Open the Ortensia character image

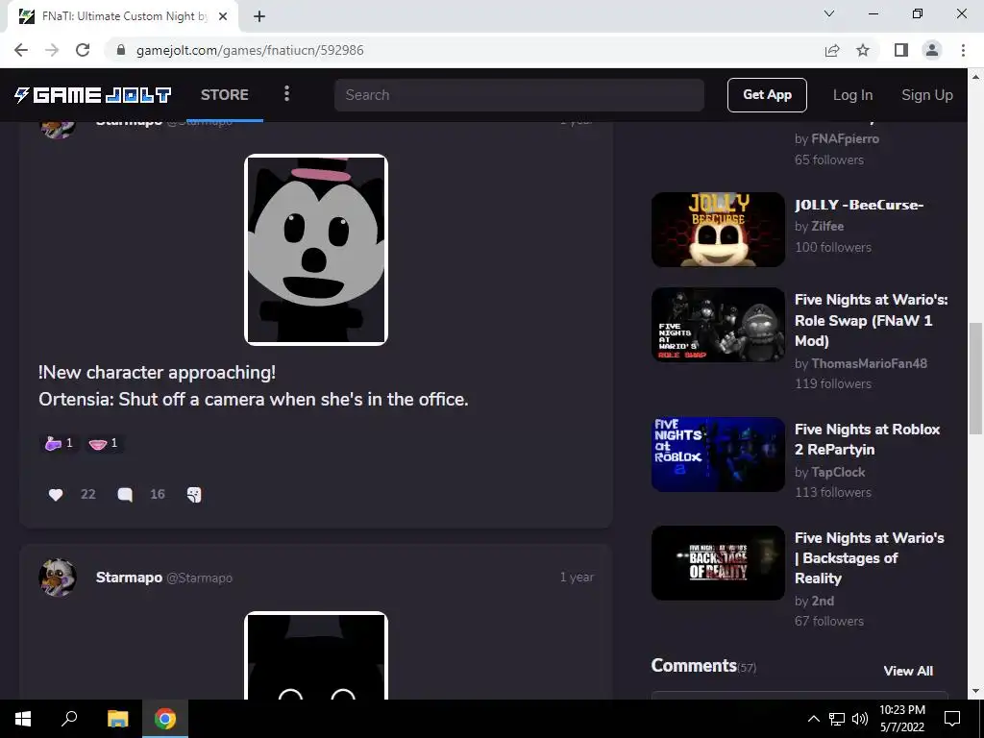[x=316, y=250]
